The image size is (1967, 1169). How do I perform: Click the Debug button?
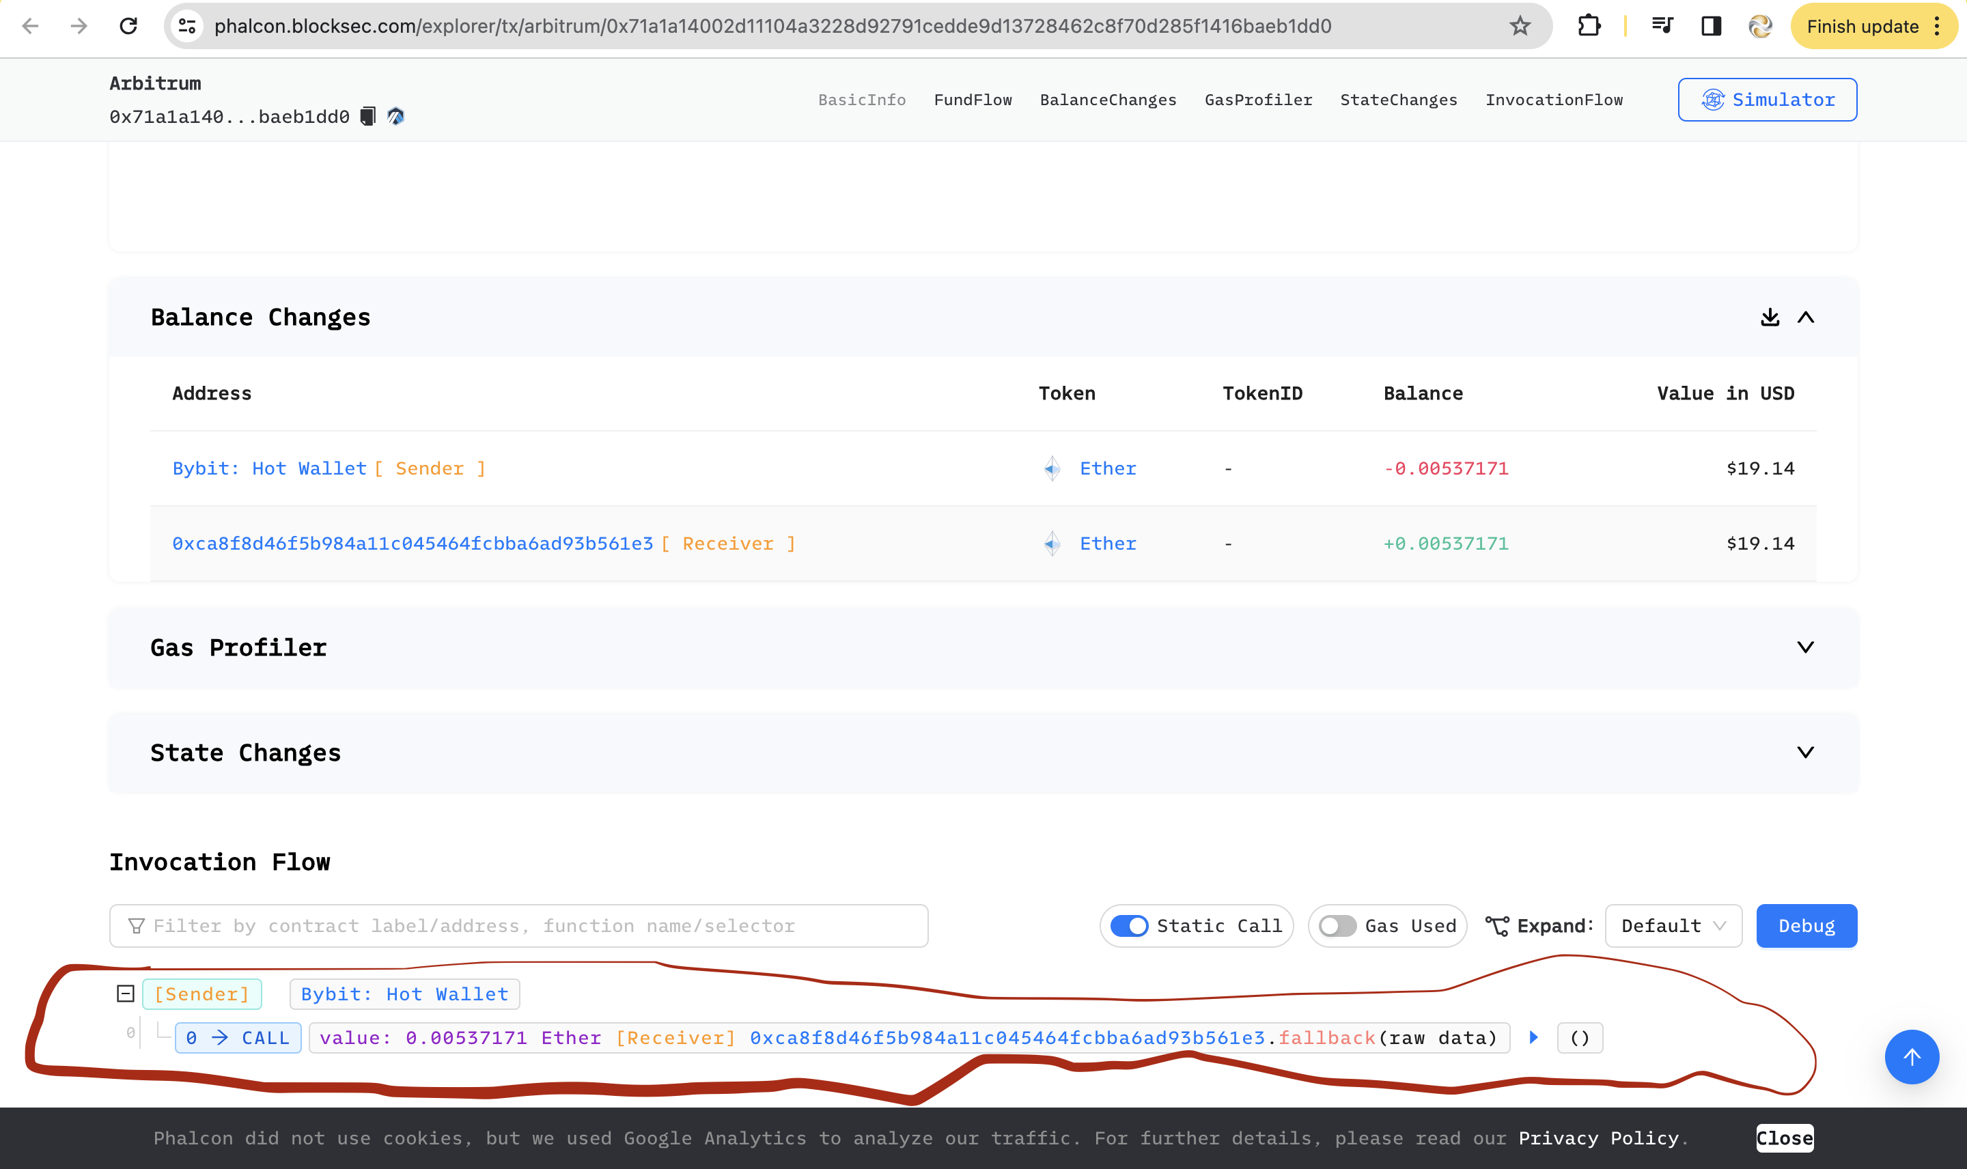[x=1806, y=926]
